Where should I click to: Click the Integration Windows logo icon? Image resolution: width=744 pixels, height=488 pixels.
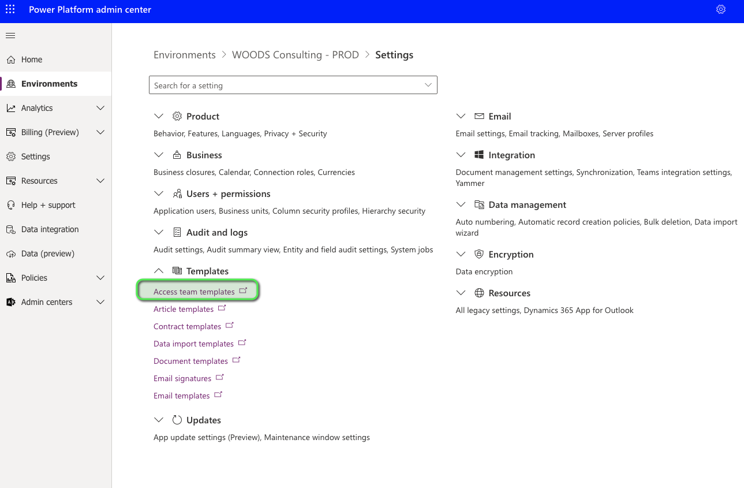point(479,155)
